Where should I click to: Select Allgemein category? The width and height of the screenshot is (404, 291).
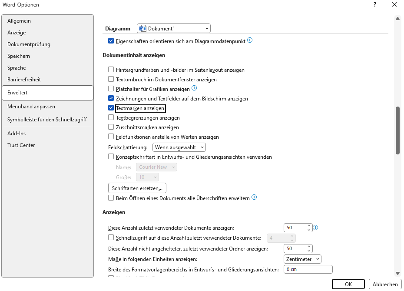(47, 21)
